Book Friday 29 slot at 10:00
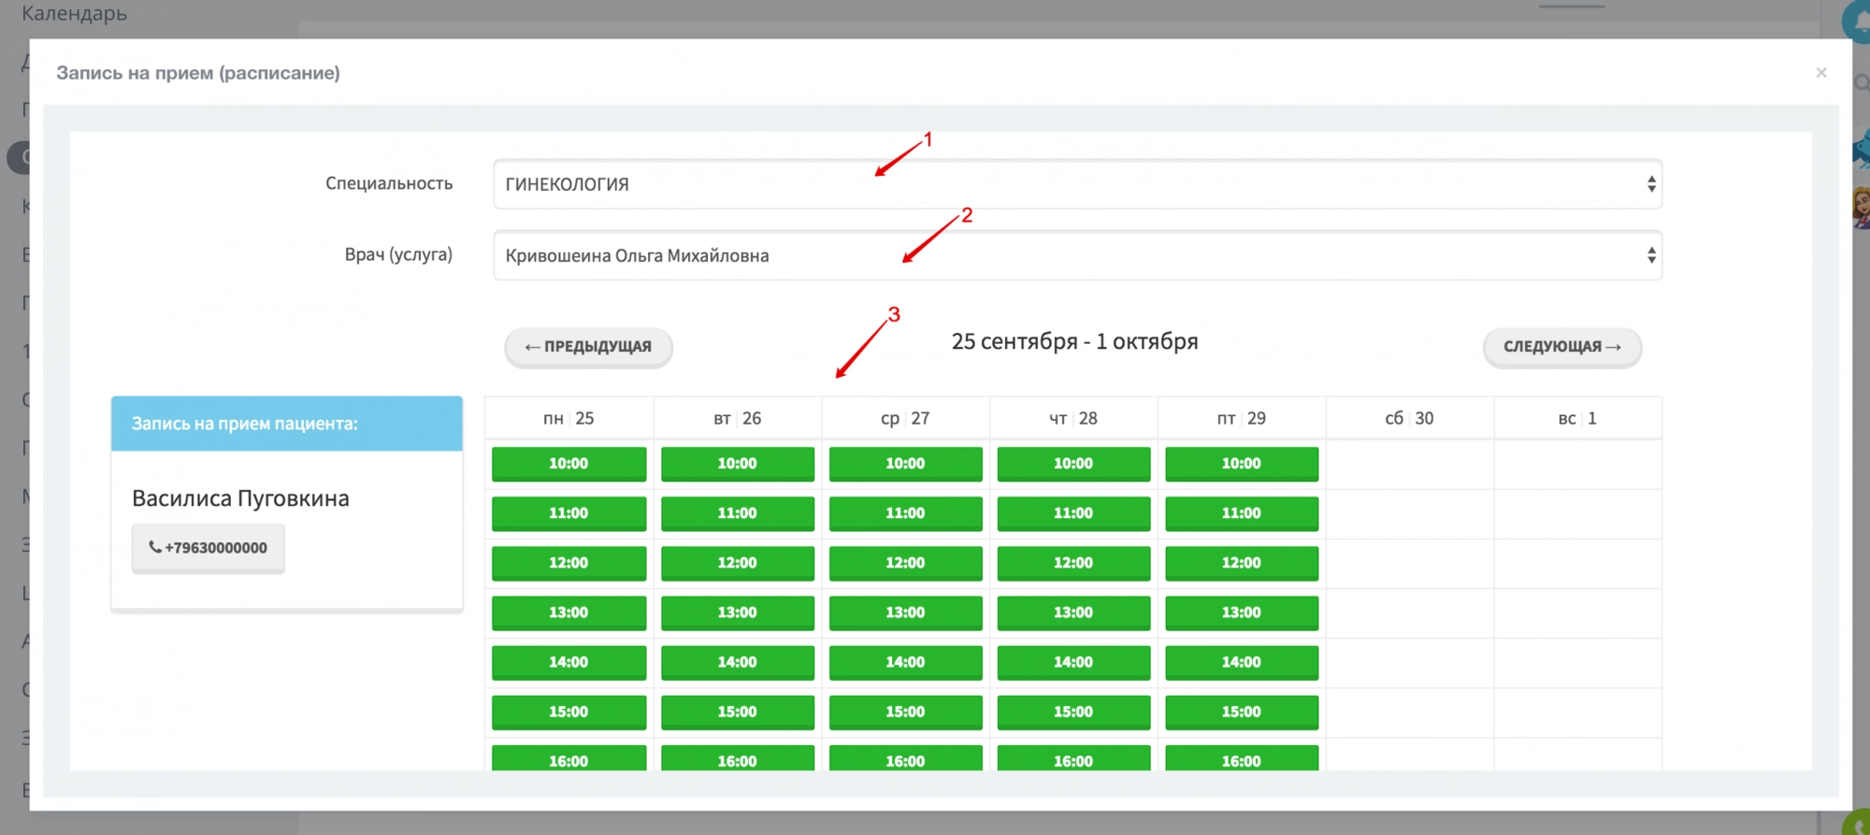This screenshot has height=835, width=1870. 1241,464
